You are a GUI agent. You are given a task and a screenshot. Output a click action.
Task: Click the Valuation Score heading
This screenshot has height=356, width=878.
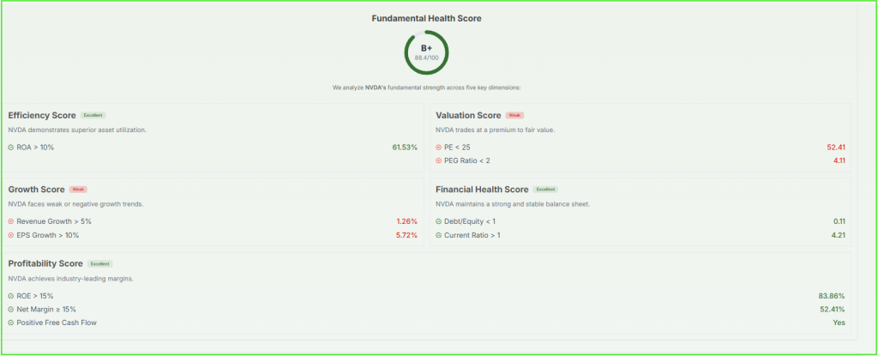click(x=468, y=115)
